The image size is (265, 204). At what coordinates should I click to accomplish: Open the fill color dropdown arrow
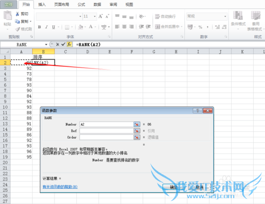85,27
